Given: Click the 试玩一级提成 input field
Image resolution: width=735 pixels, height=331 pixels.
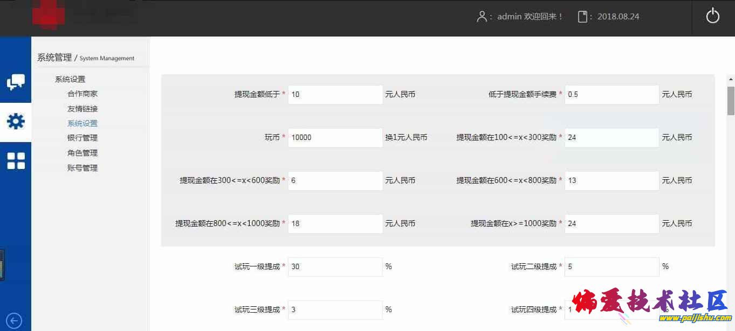Looking at the screenshot, I should click(x=335, y=266).
